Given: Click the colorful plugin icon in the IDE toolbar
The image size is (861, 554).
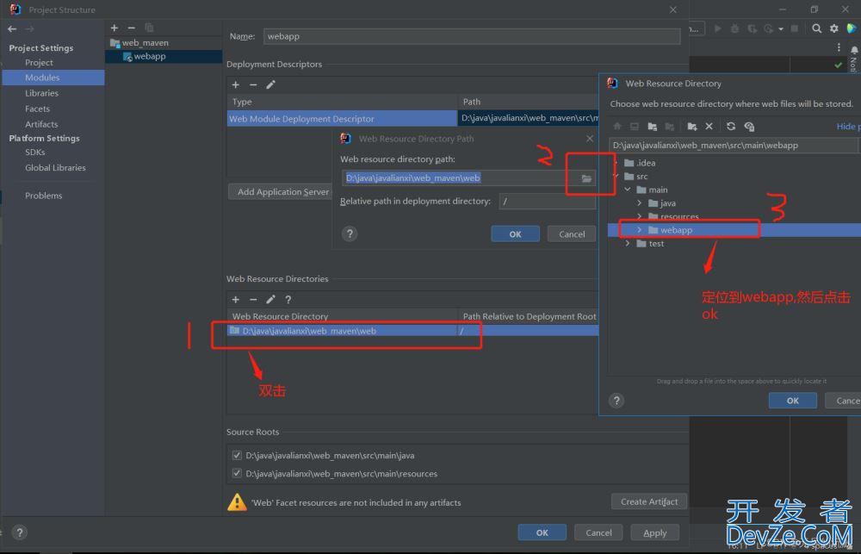Looking at the screenshot, I should (x=852, y=28).
